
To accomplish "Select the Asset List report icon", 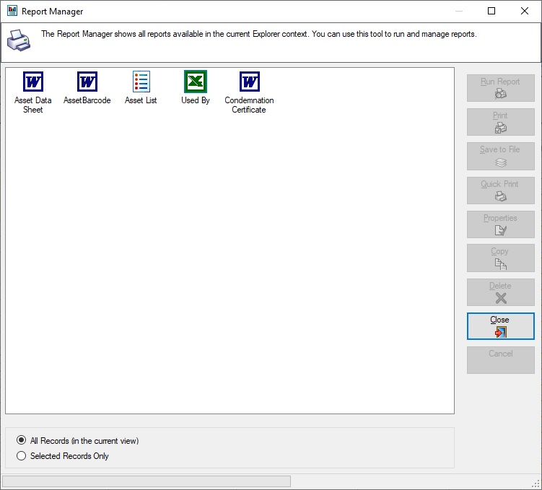I will pos(141,82).
